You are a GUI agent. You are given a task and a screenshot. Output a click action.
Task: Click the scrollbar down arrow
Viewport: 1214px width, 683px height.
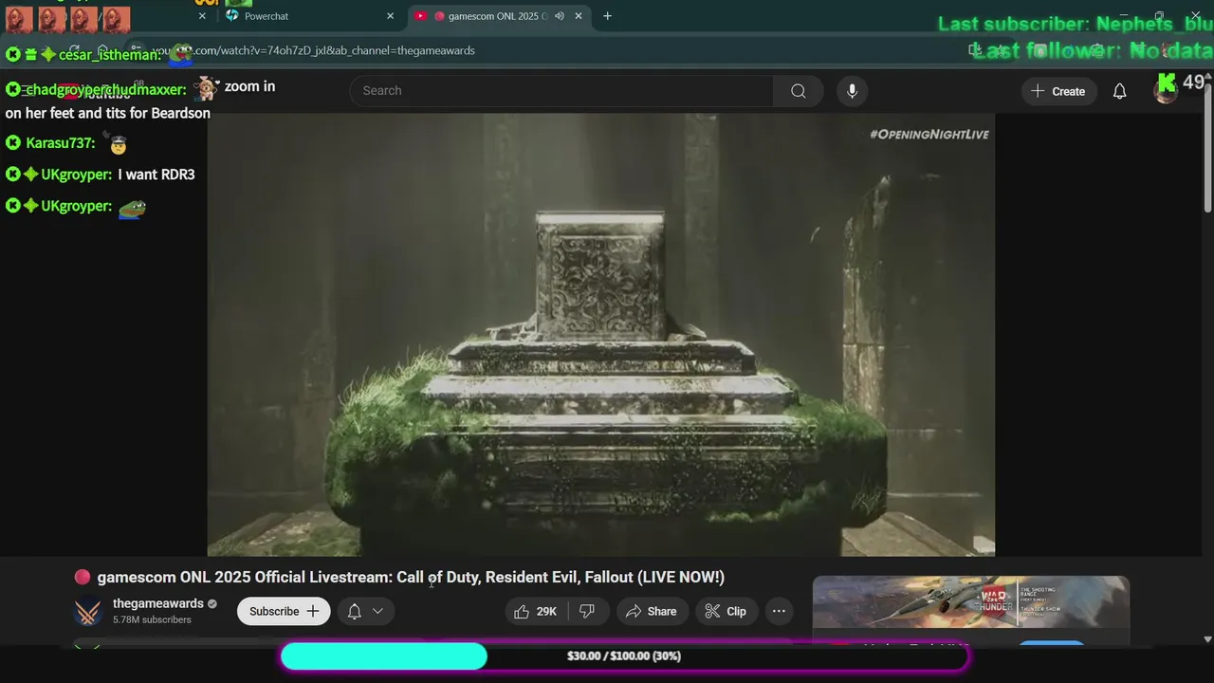coord(1207,639)
